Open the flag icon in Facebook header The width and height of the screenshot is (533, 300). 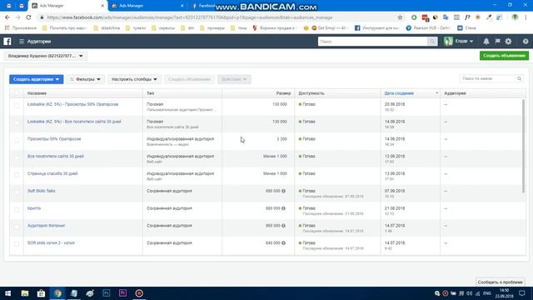[497, 42]
